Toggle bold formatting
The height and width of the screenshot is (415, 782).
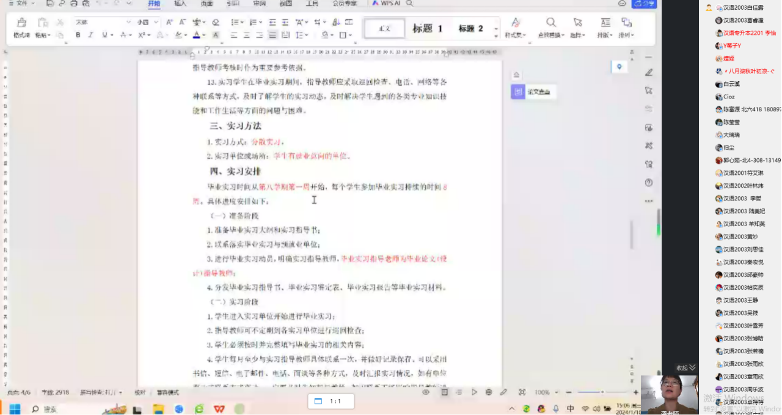tap(78, 35)
